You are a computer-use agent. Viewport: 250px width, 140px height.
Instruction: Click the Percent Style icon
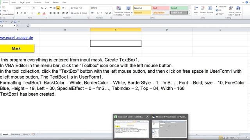(x=98, y=13)
